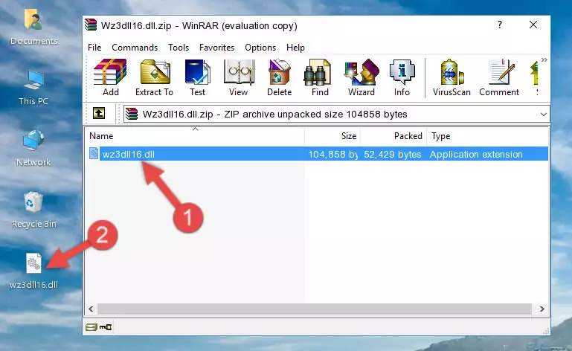
Task: Launch the Wizard tool
Action: click(x=361, y=78)
